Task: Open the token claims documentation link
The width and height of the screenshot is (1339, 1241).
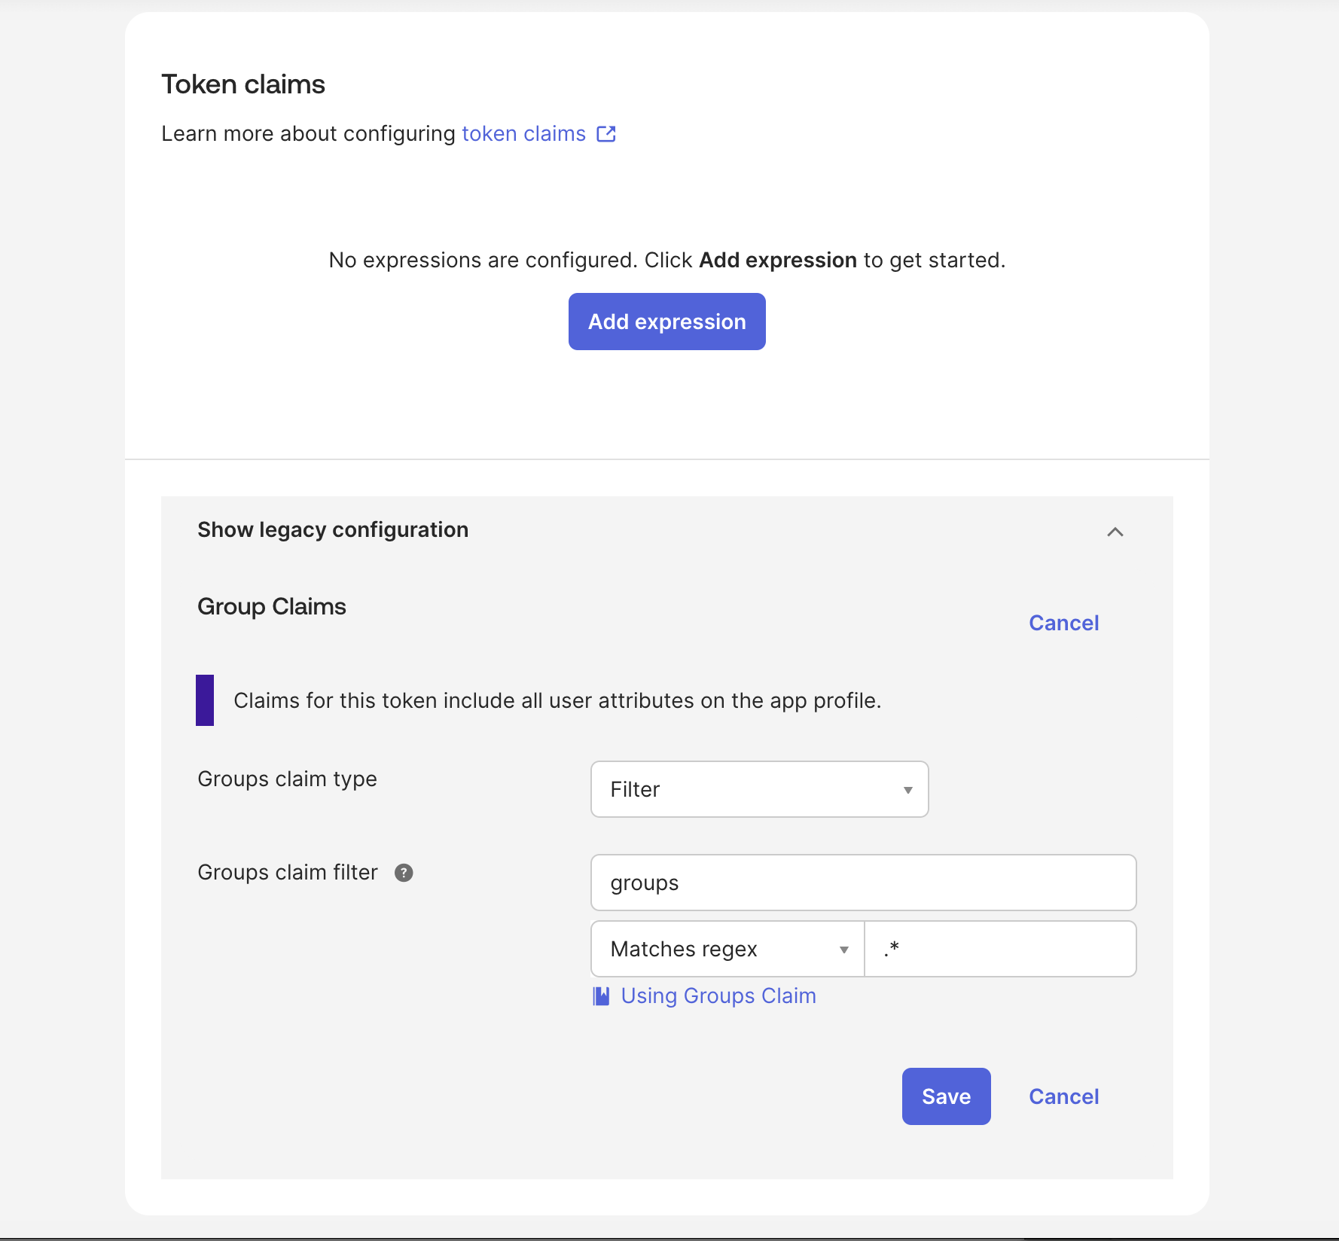Action: 523,134
